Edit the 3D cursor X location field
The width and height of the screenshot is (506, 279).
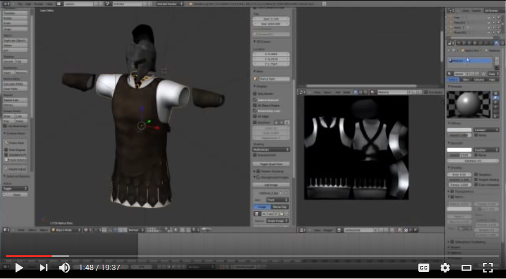tap(271, 54)
